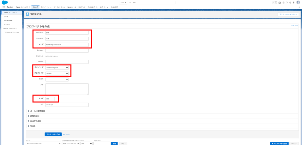302x145 pixels.
Task: Open the user avatar profile menu
Action: 298,2
